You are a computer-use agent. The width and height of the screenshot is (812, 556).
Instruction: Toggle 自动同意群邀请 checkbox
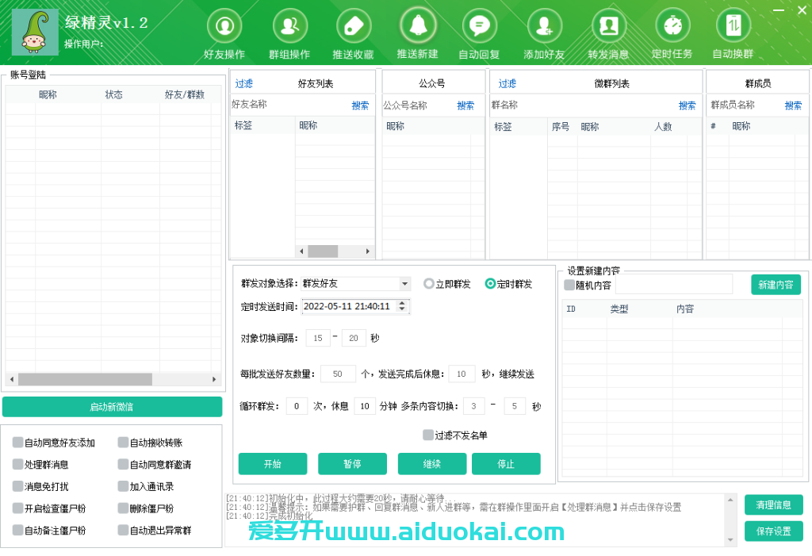(x=123, y=464)
